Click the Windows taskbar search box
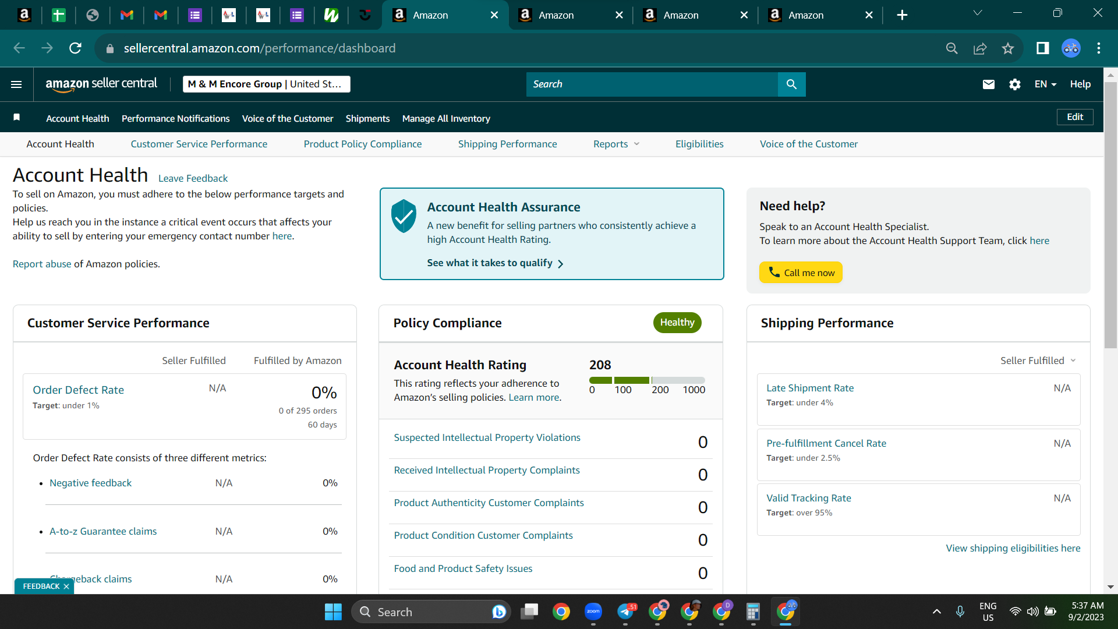 click(x=431, y=612)
